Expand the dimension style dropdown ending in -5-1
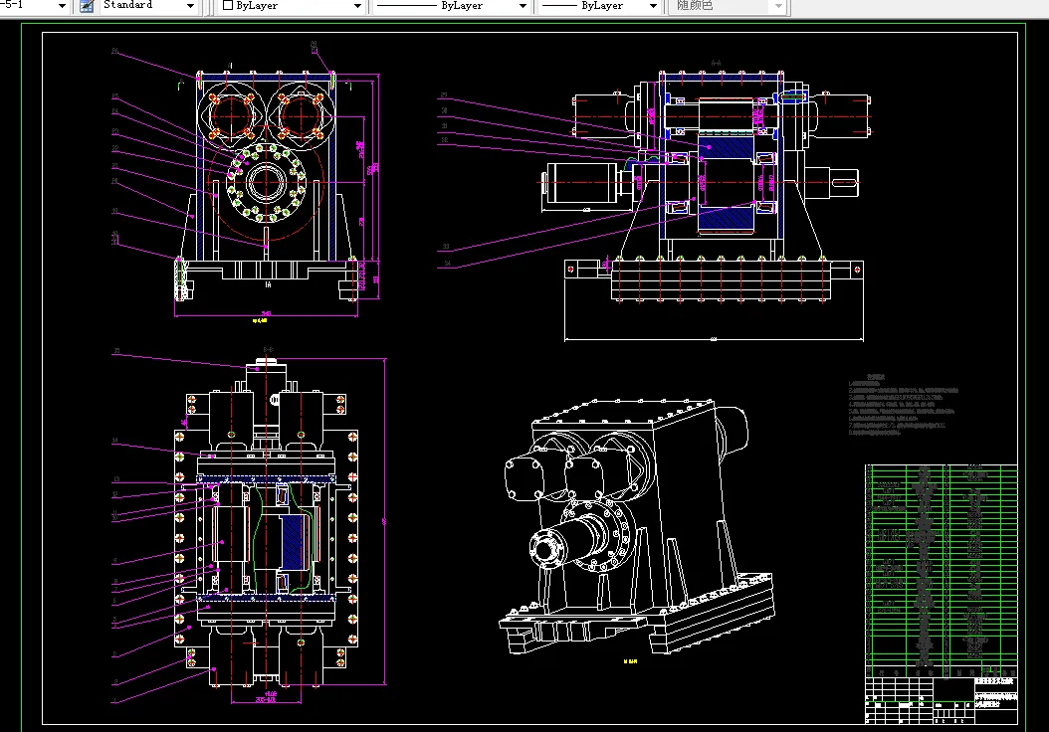This screenshot has width=1049, height=732. pos(61,6)
